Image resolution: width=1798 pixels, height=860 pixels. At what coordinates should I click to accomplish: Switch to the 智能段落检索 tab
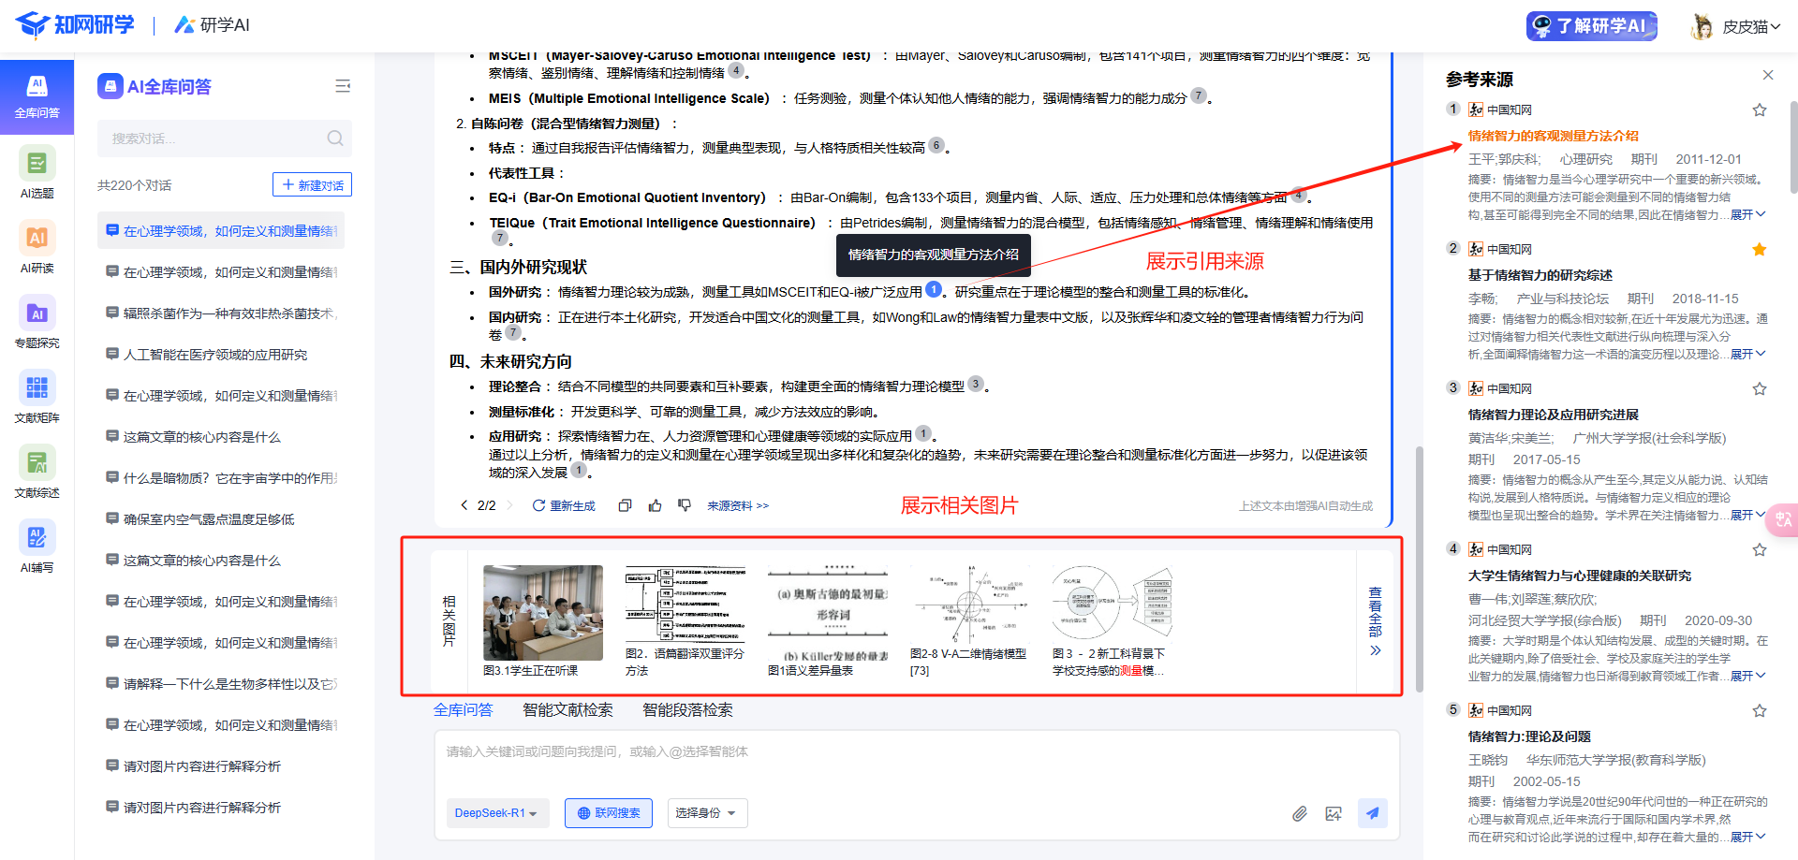pos(687,710)
